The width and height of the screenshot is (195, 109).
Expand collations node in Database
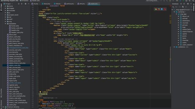pyautogui.click(x=174, y=47)
